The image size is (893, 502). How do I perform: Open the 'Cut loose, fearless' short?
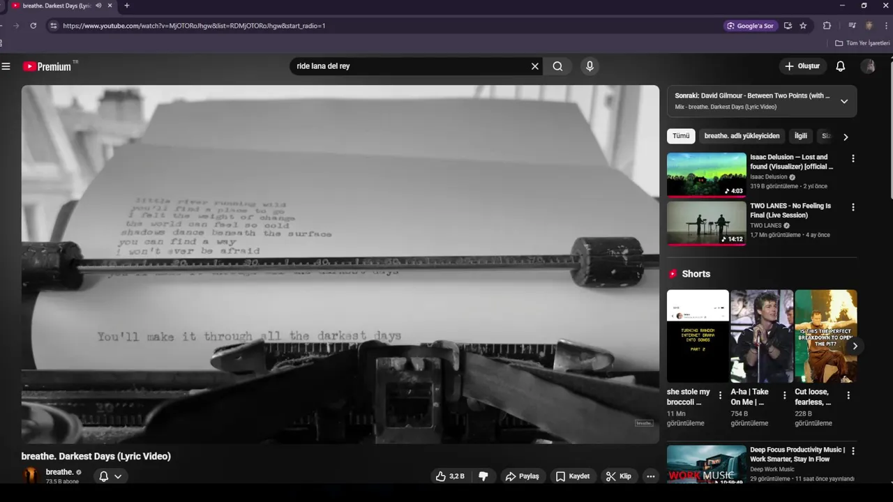tap(826, 336)
